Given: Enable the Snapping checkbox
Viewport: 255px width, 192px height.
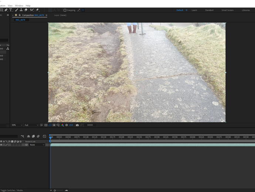Looking at the screenshot, I should tap(65, 10).
